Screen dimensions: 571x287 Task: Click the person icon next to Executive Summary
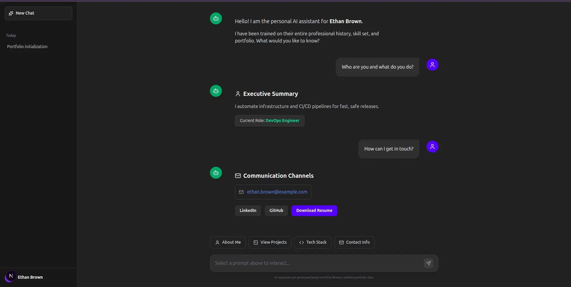click(238, 94)
